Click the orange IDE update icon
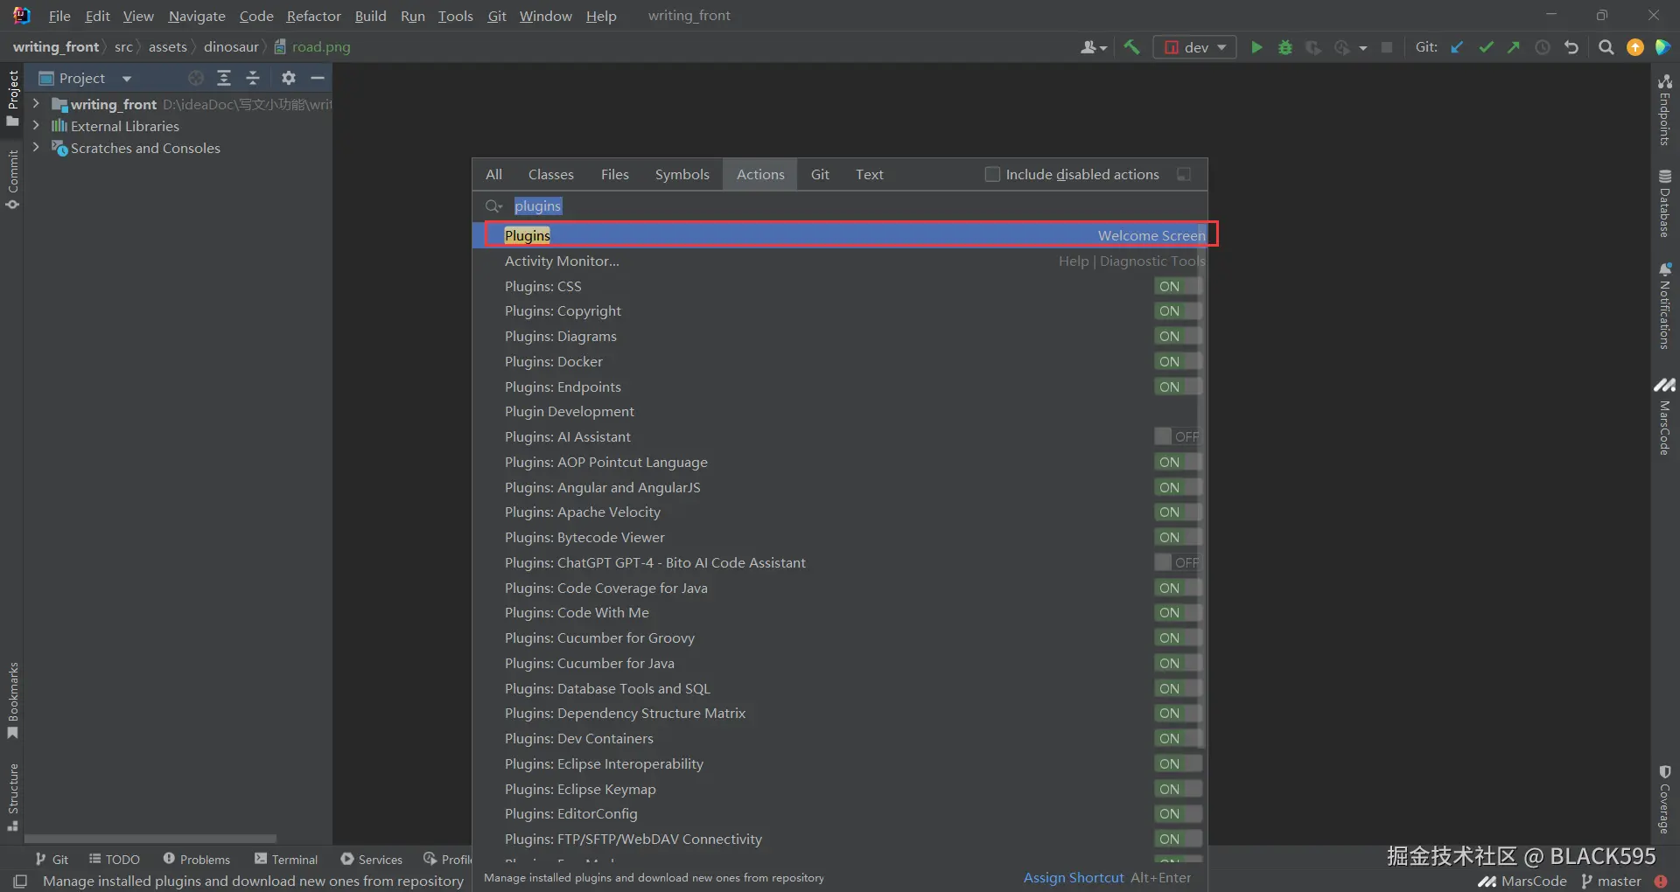 click(1634, 47)
